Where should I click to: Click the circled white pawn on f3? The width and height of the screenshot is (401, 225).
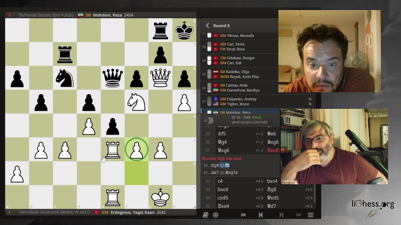tap(137, 149)
